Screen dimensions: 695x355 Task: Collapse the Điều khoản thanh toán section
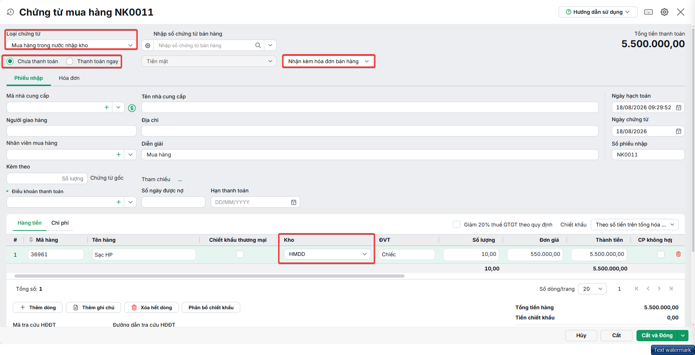[7, 191]
